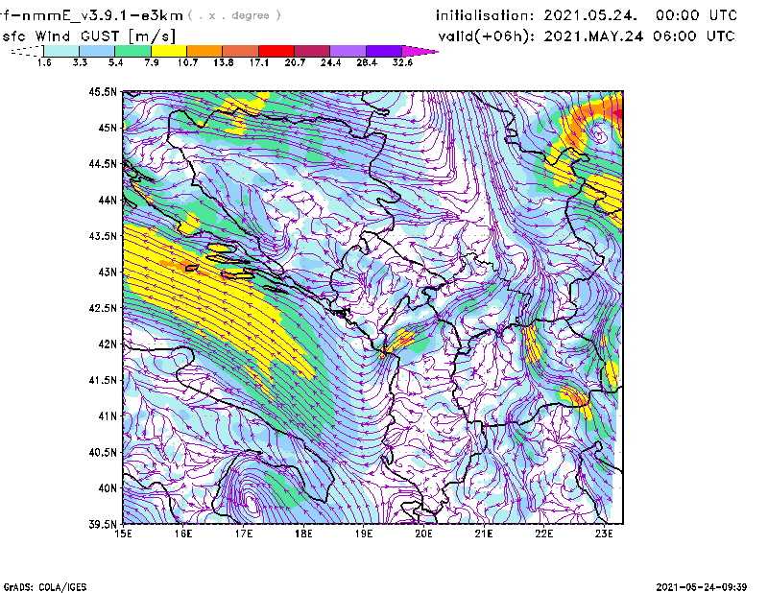
Task: Click the 10.7 legend value
Action: [x=187, y=62]
